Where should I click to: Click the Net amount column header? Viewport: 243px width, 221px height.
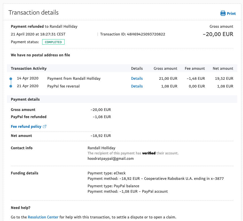223,68
